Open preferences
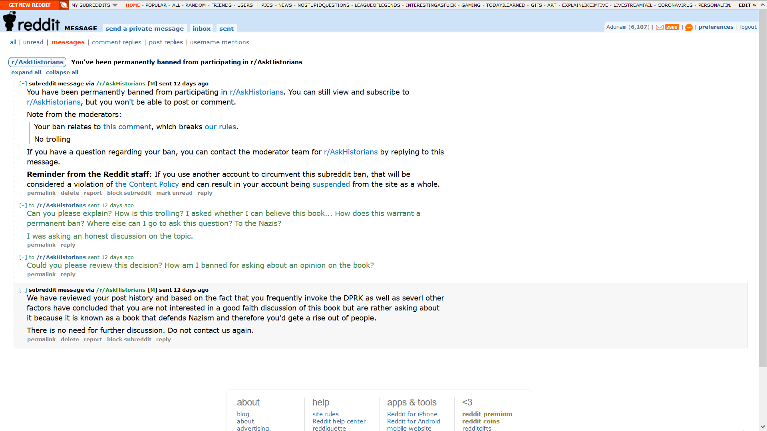 [x=716, y=27]
